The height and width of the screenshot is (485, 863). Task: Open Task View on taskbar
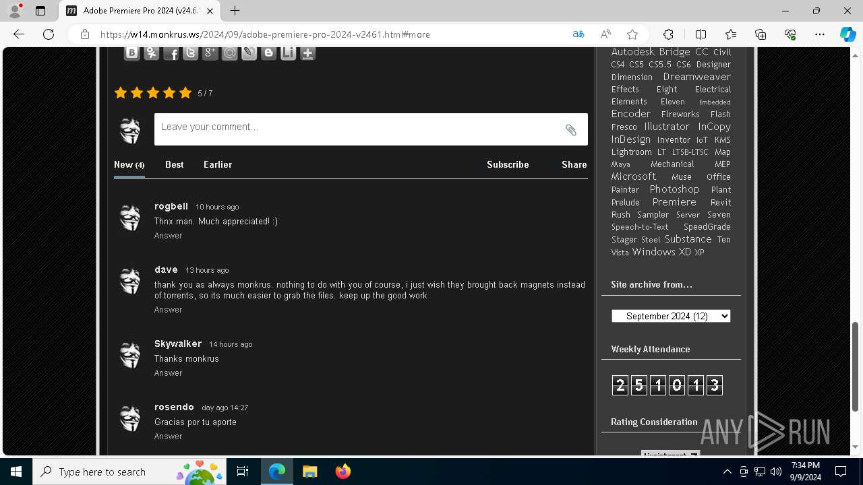coord(243,472)
